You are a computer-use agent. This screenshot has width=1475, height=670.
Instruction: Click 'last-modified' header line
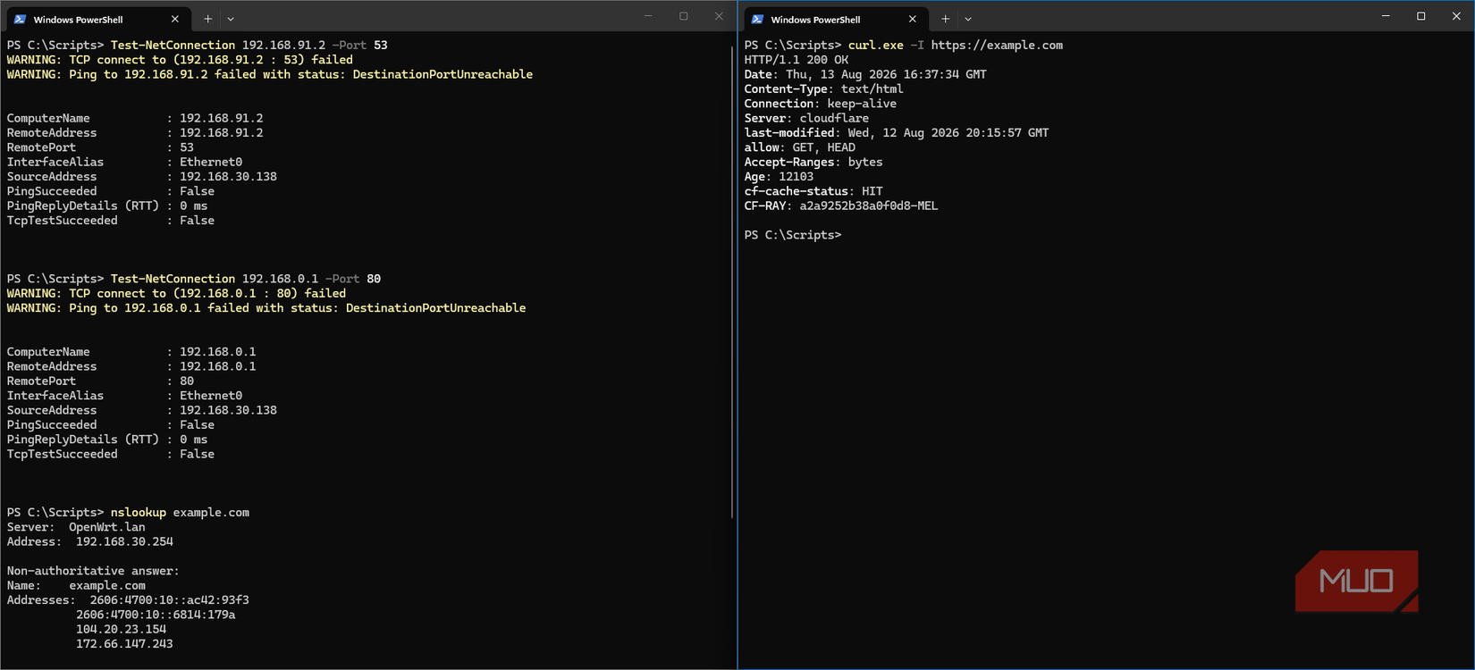coord(897,132)
